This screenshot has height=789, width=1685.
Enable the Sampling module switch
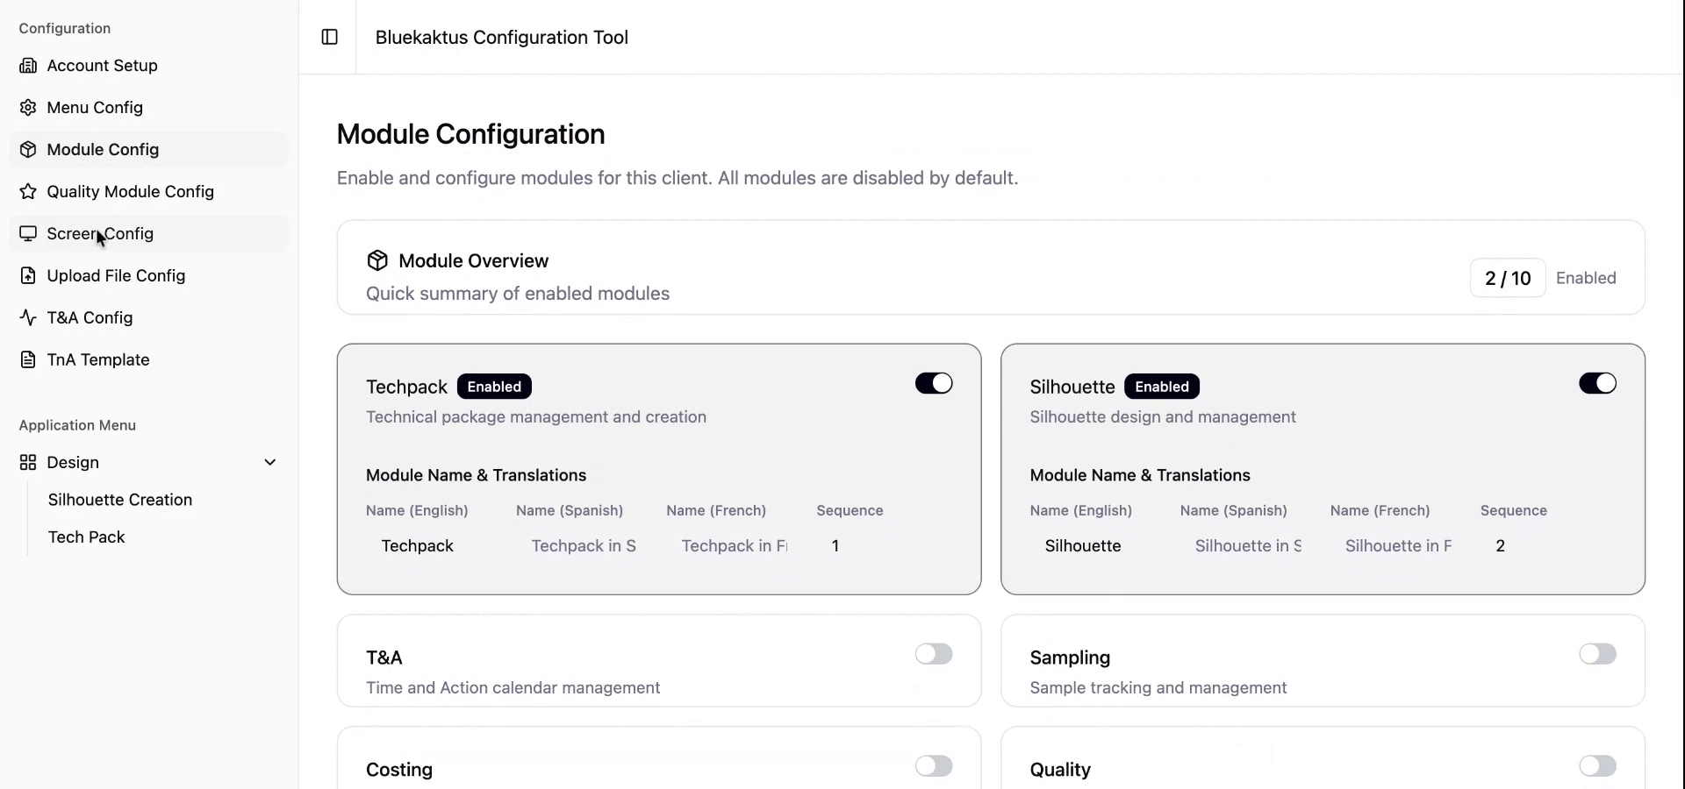click(x=1596, y=654)
